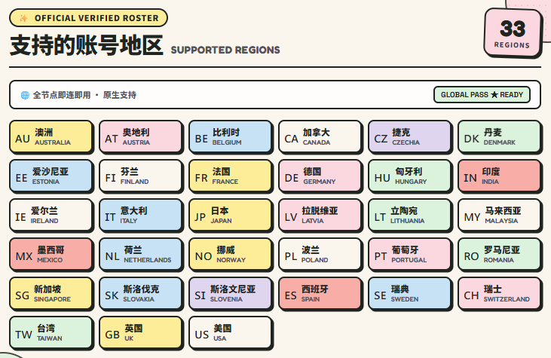
Task: Select Slovenia 斯洛文尼亚 region card
Action: (230, 293)
